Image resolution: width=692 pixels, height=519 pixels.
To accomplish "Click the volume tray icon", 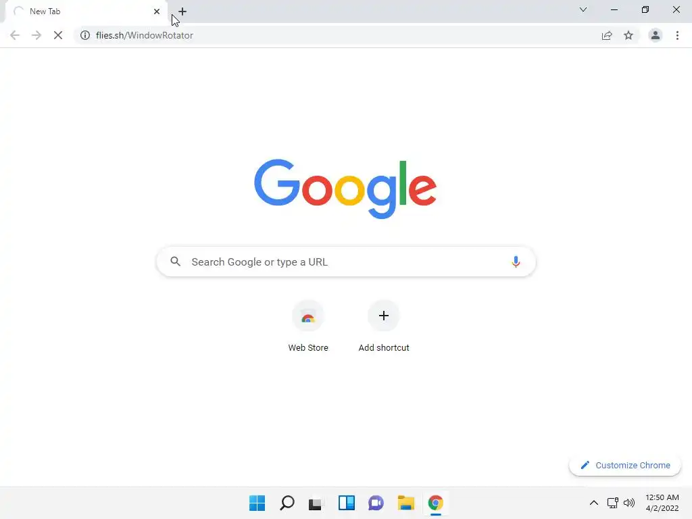I will [629, 503].
